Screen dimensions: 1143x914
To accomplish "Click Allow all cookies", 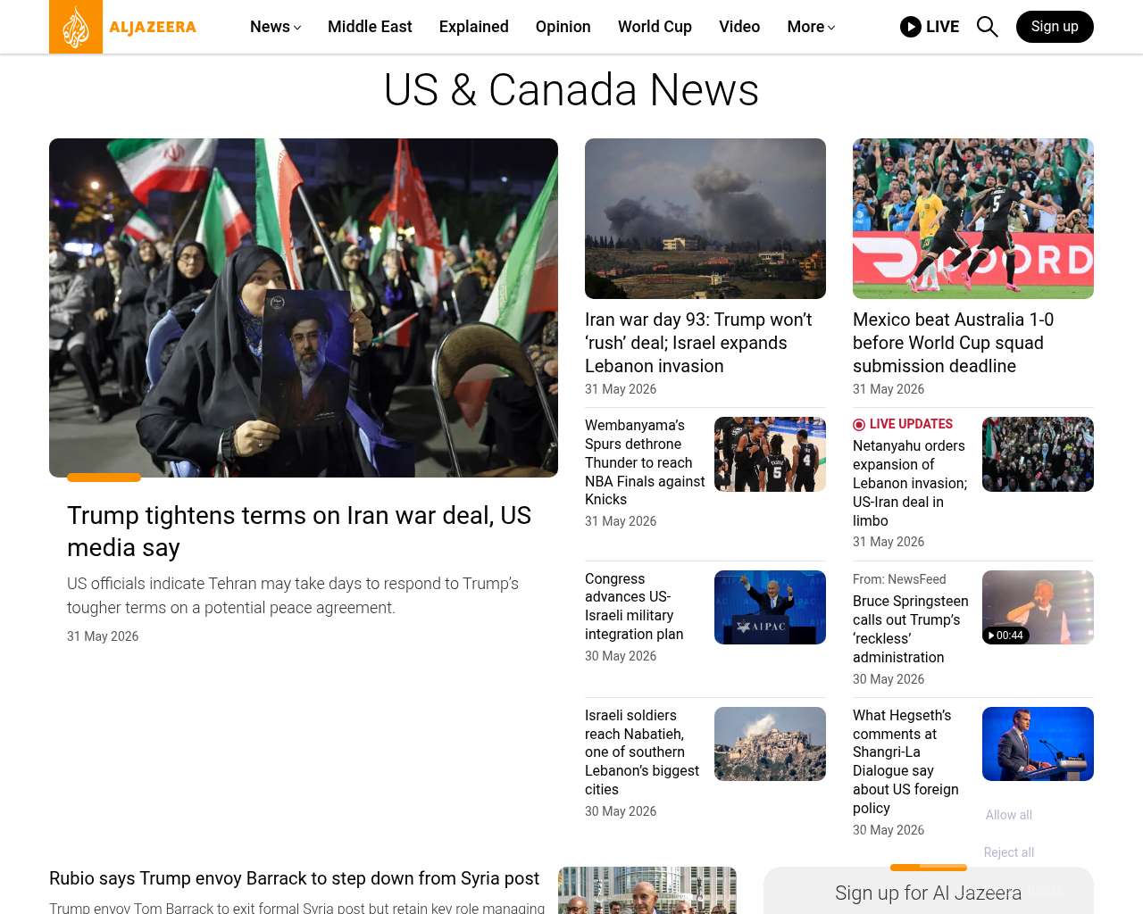I will click(x=1009, y=815).
